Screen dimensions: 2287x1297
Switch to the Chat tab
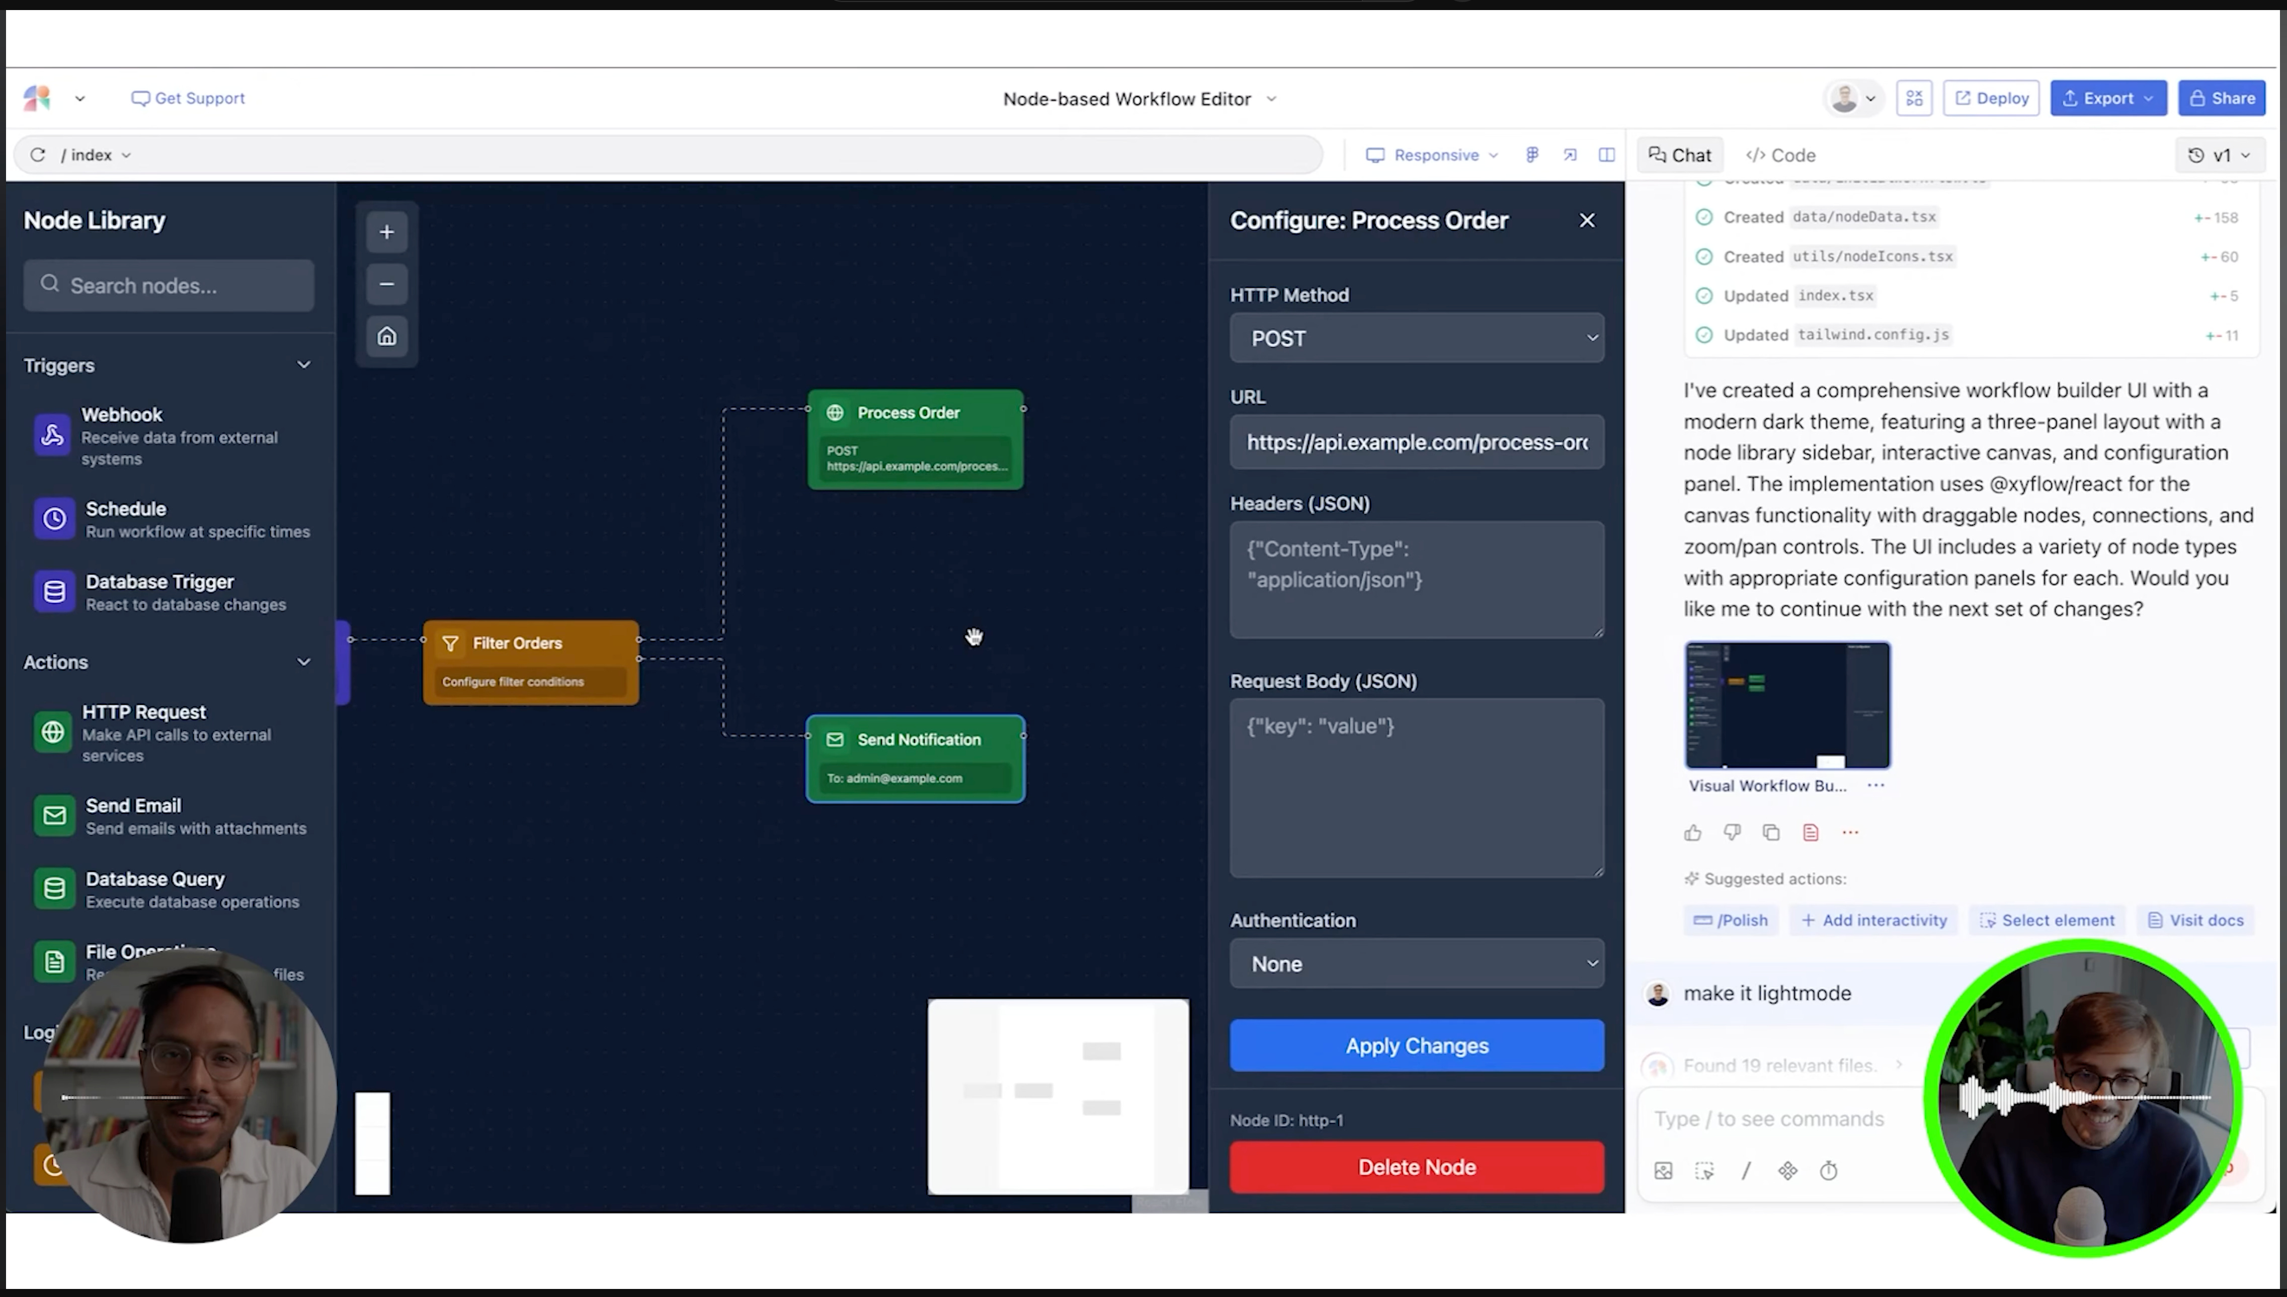click(x=1680, y=155)
